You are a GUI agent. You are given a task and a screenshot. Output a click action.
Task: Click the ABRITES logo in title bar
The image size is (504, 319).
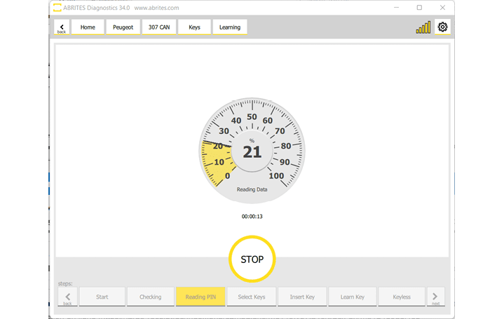(57, 7)
